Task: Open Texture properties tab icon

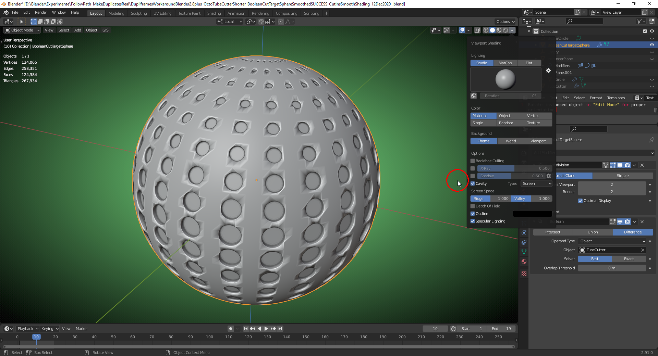Action: 524,274
